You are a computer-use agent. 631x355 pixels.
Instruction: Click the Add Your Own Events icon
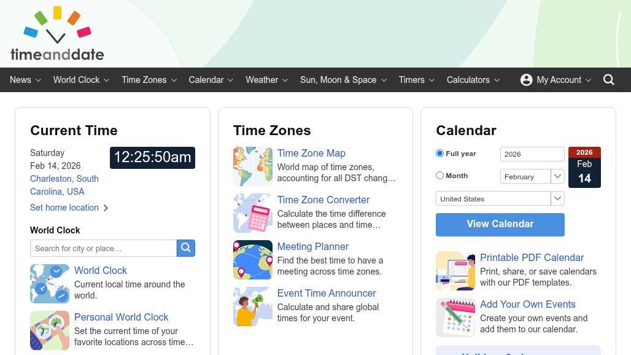[455, 318]
